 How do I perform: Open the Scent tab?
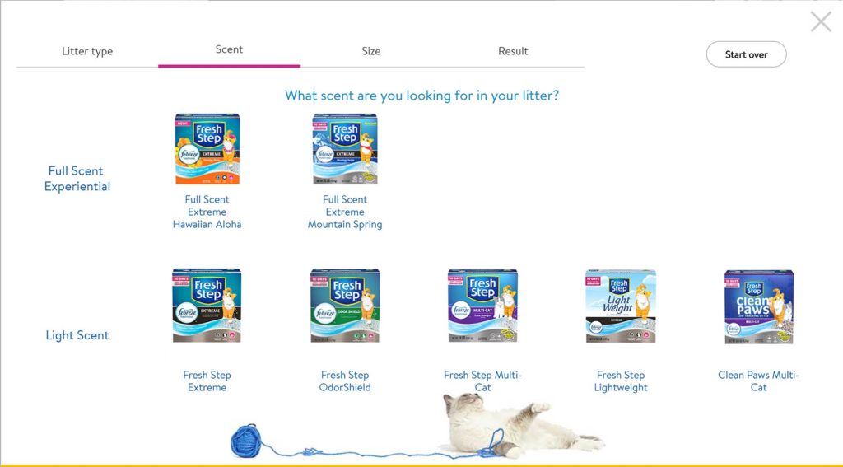coord(229,49)
